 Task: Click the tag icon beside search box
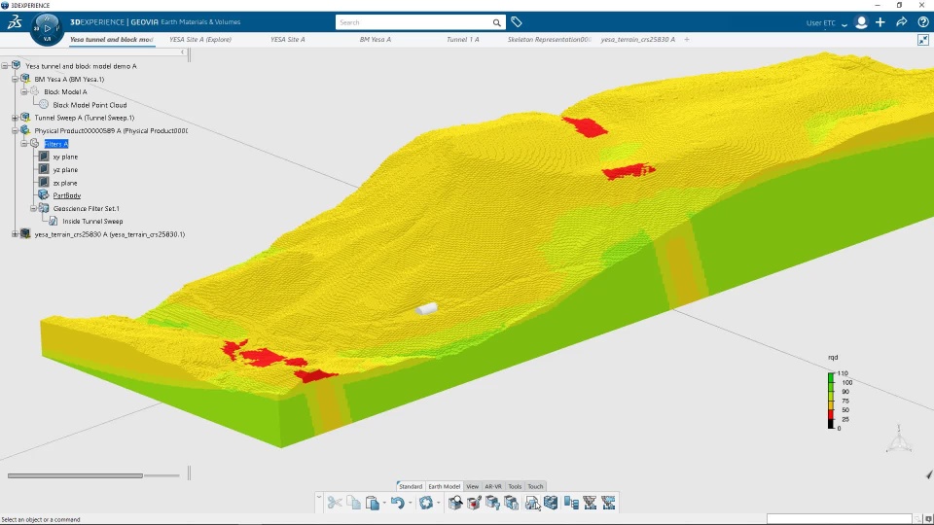tap(517, 22)
